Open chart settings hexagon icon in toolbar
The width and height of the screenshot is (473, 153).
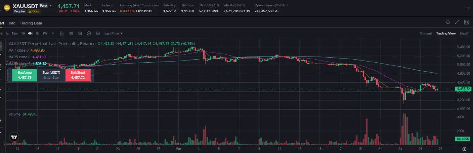98,33
